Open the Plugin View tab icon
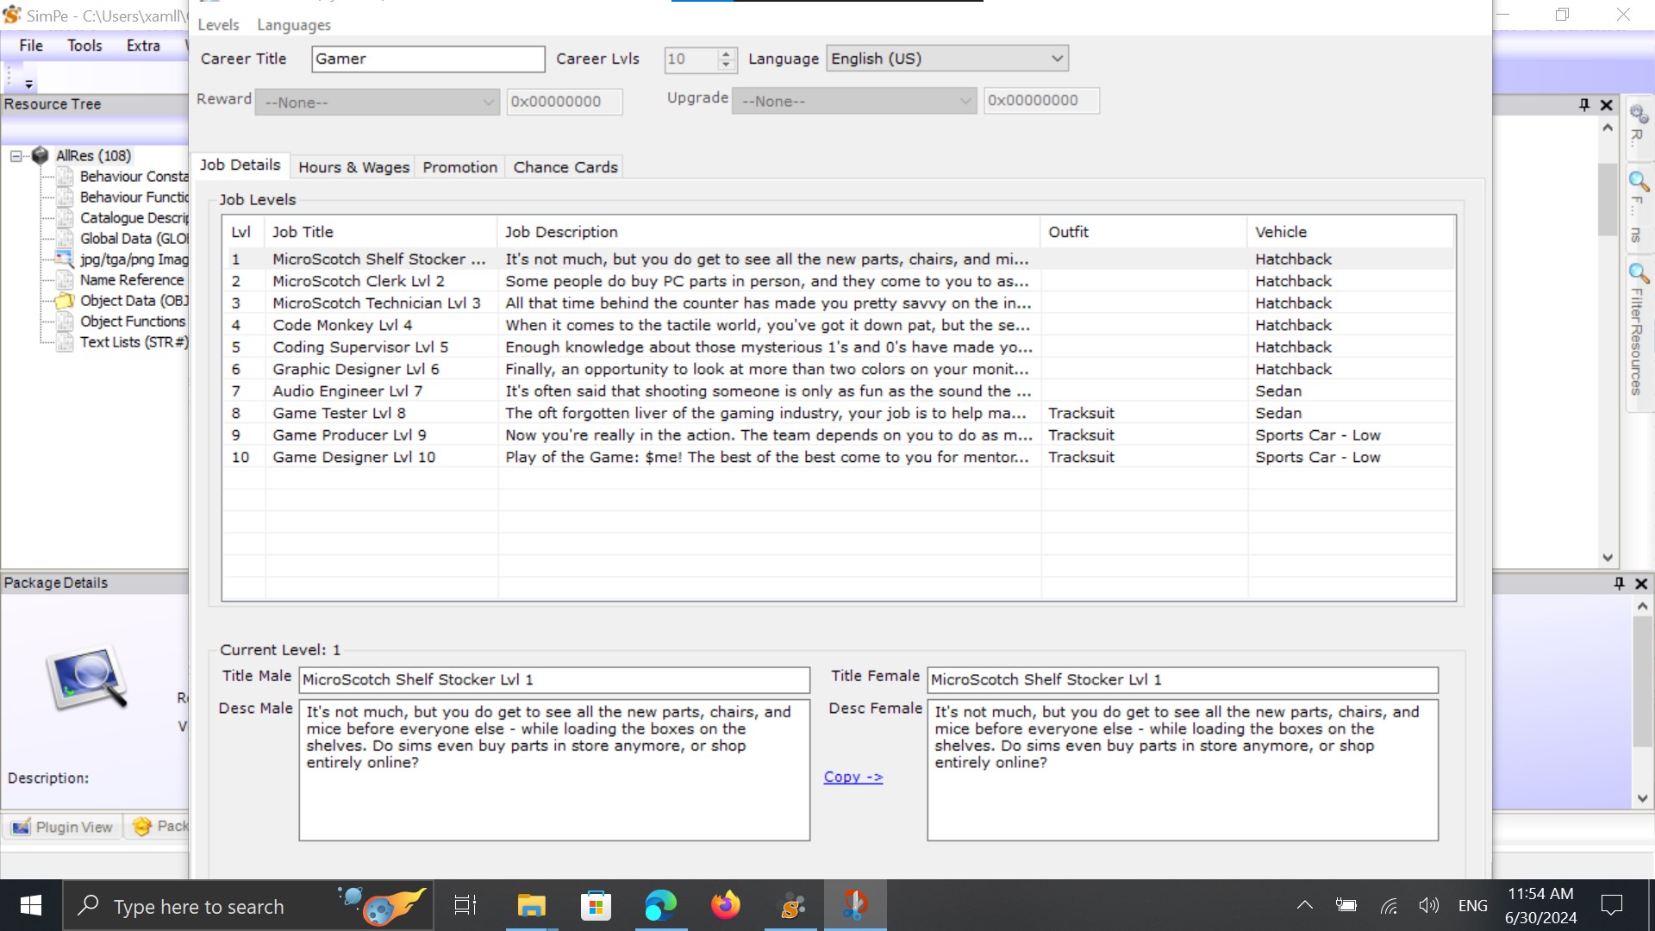 (21, 827)
